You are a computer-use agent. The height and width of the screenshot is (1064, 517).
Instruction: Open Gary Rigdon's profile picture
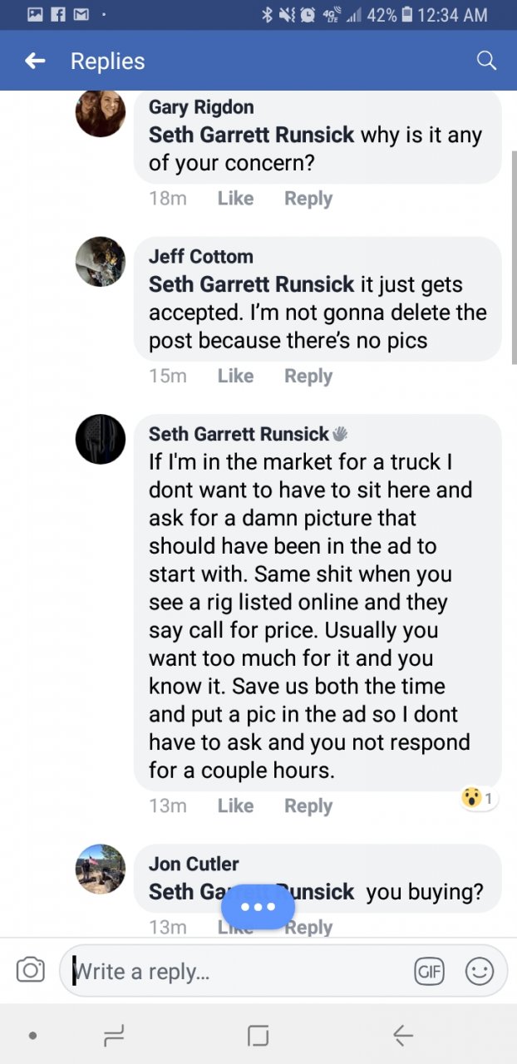(x=101, y=112)
